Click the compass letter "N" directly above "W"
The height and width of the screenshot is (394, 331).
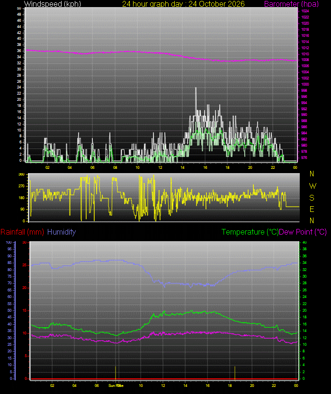(312, 174)
